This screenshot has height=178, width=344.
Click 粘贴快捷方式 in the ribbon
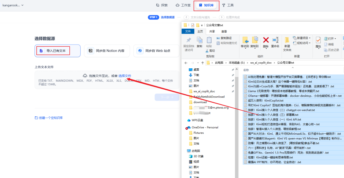click(x=227, y=43)
